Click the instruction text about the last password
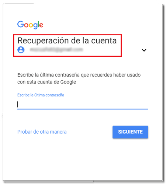166x184 pixels. click(x=79, y=78)
